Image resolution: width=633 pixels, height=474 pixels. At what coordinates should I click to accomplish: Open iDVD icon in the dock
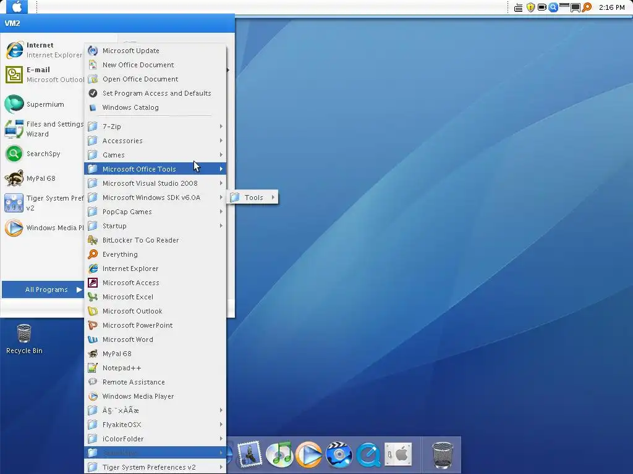coord(339,455)
